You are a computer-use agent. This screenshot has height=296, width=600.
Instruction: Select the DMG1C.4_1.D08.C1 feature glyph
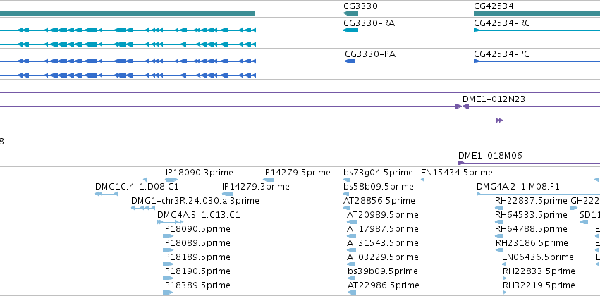(x=106, y=194)
